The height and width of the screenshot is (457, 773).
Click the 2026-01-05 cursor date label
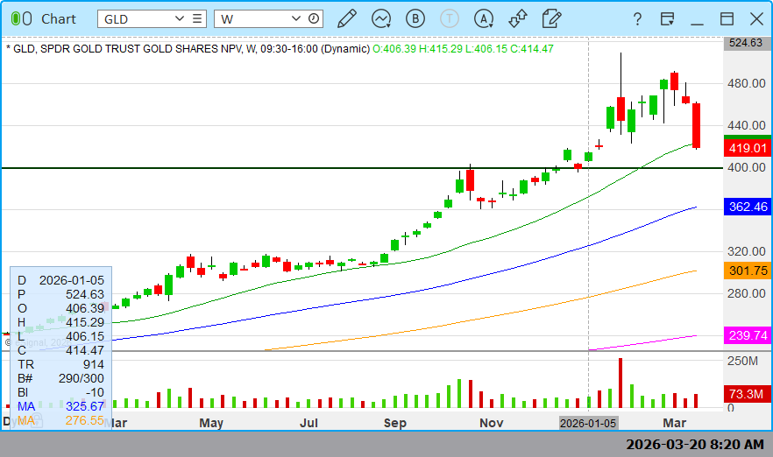click(588, 423)
